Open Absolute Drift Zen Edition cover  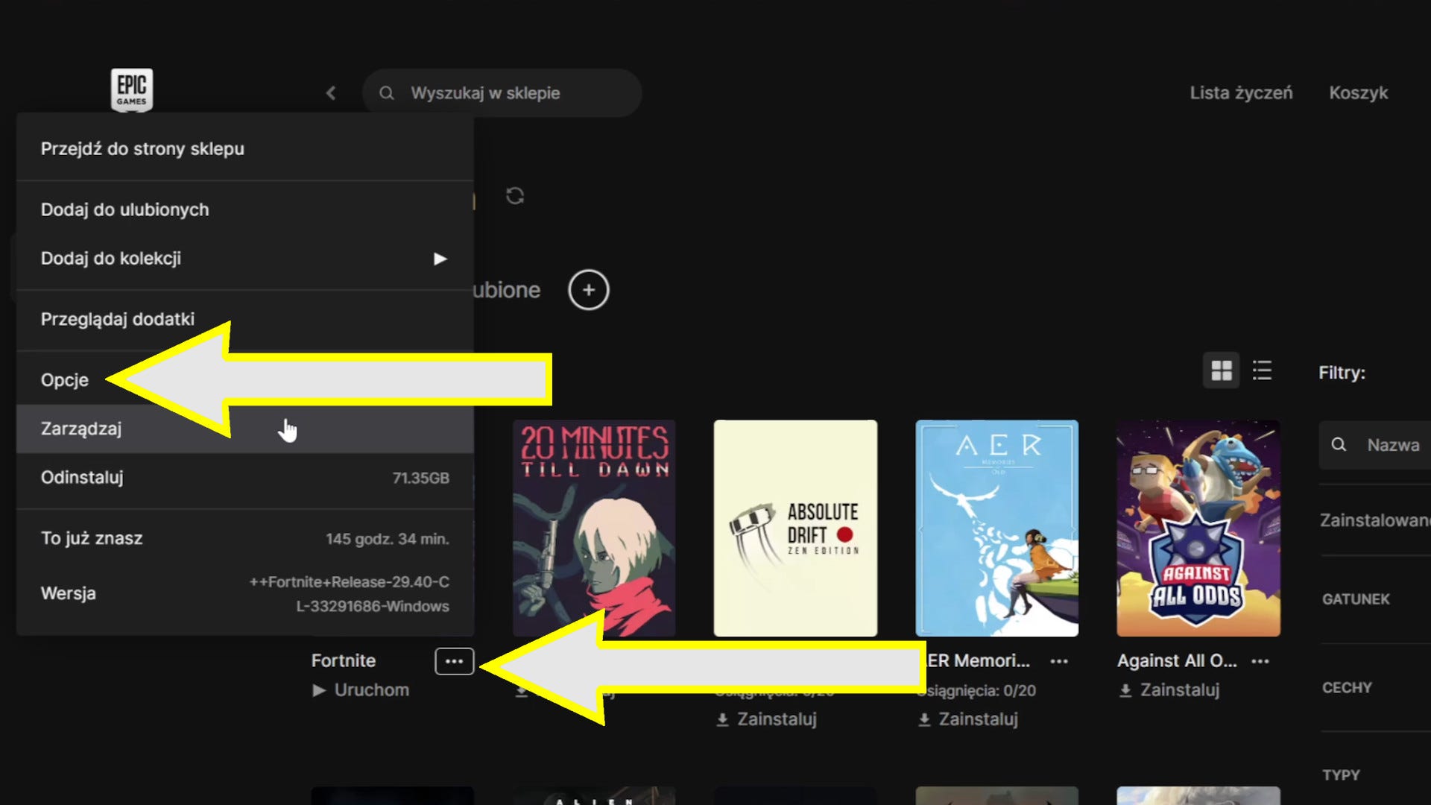tap(795, 528)
